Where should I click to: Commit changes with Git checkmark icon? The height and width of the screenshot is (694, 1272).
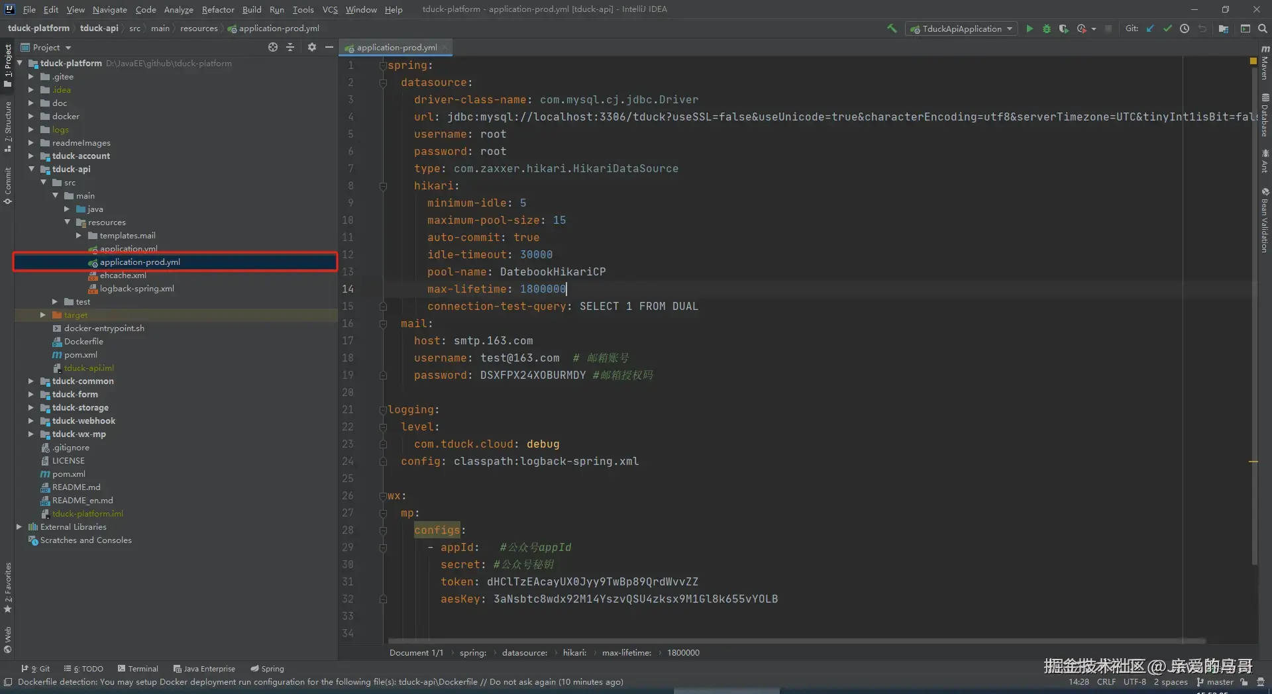click(1167, 28)
